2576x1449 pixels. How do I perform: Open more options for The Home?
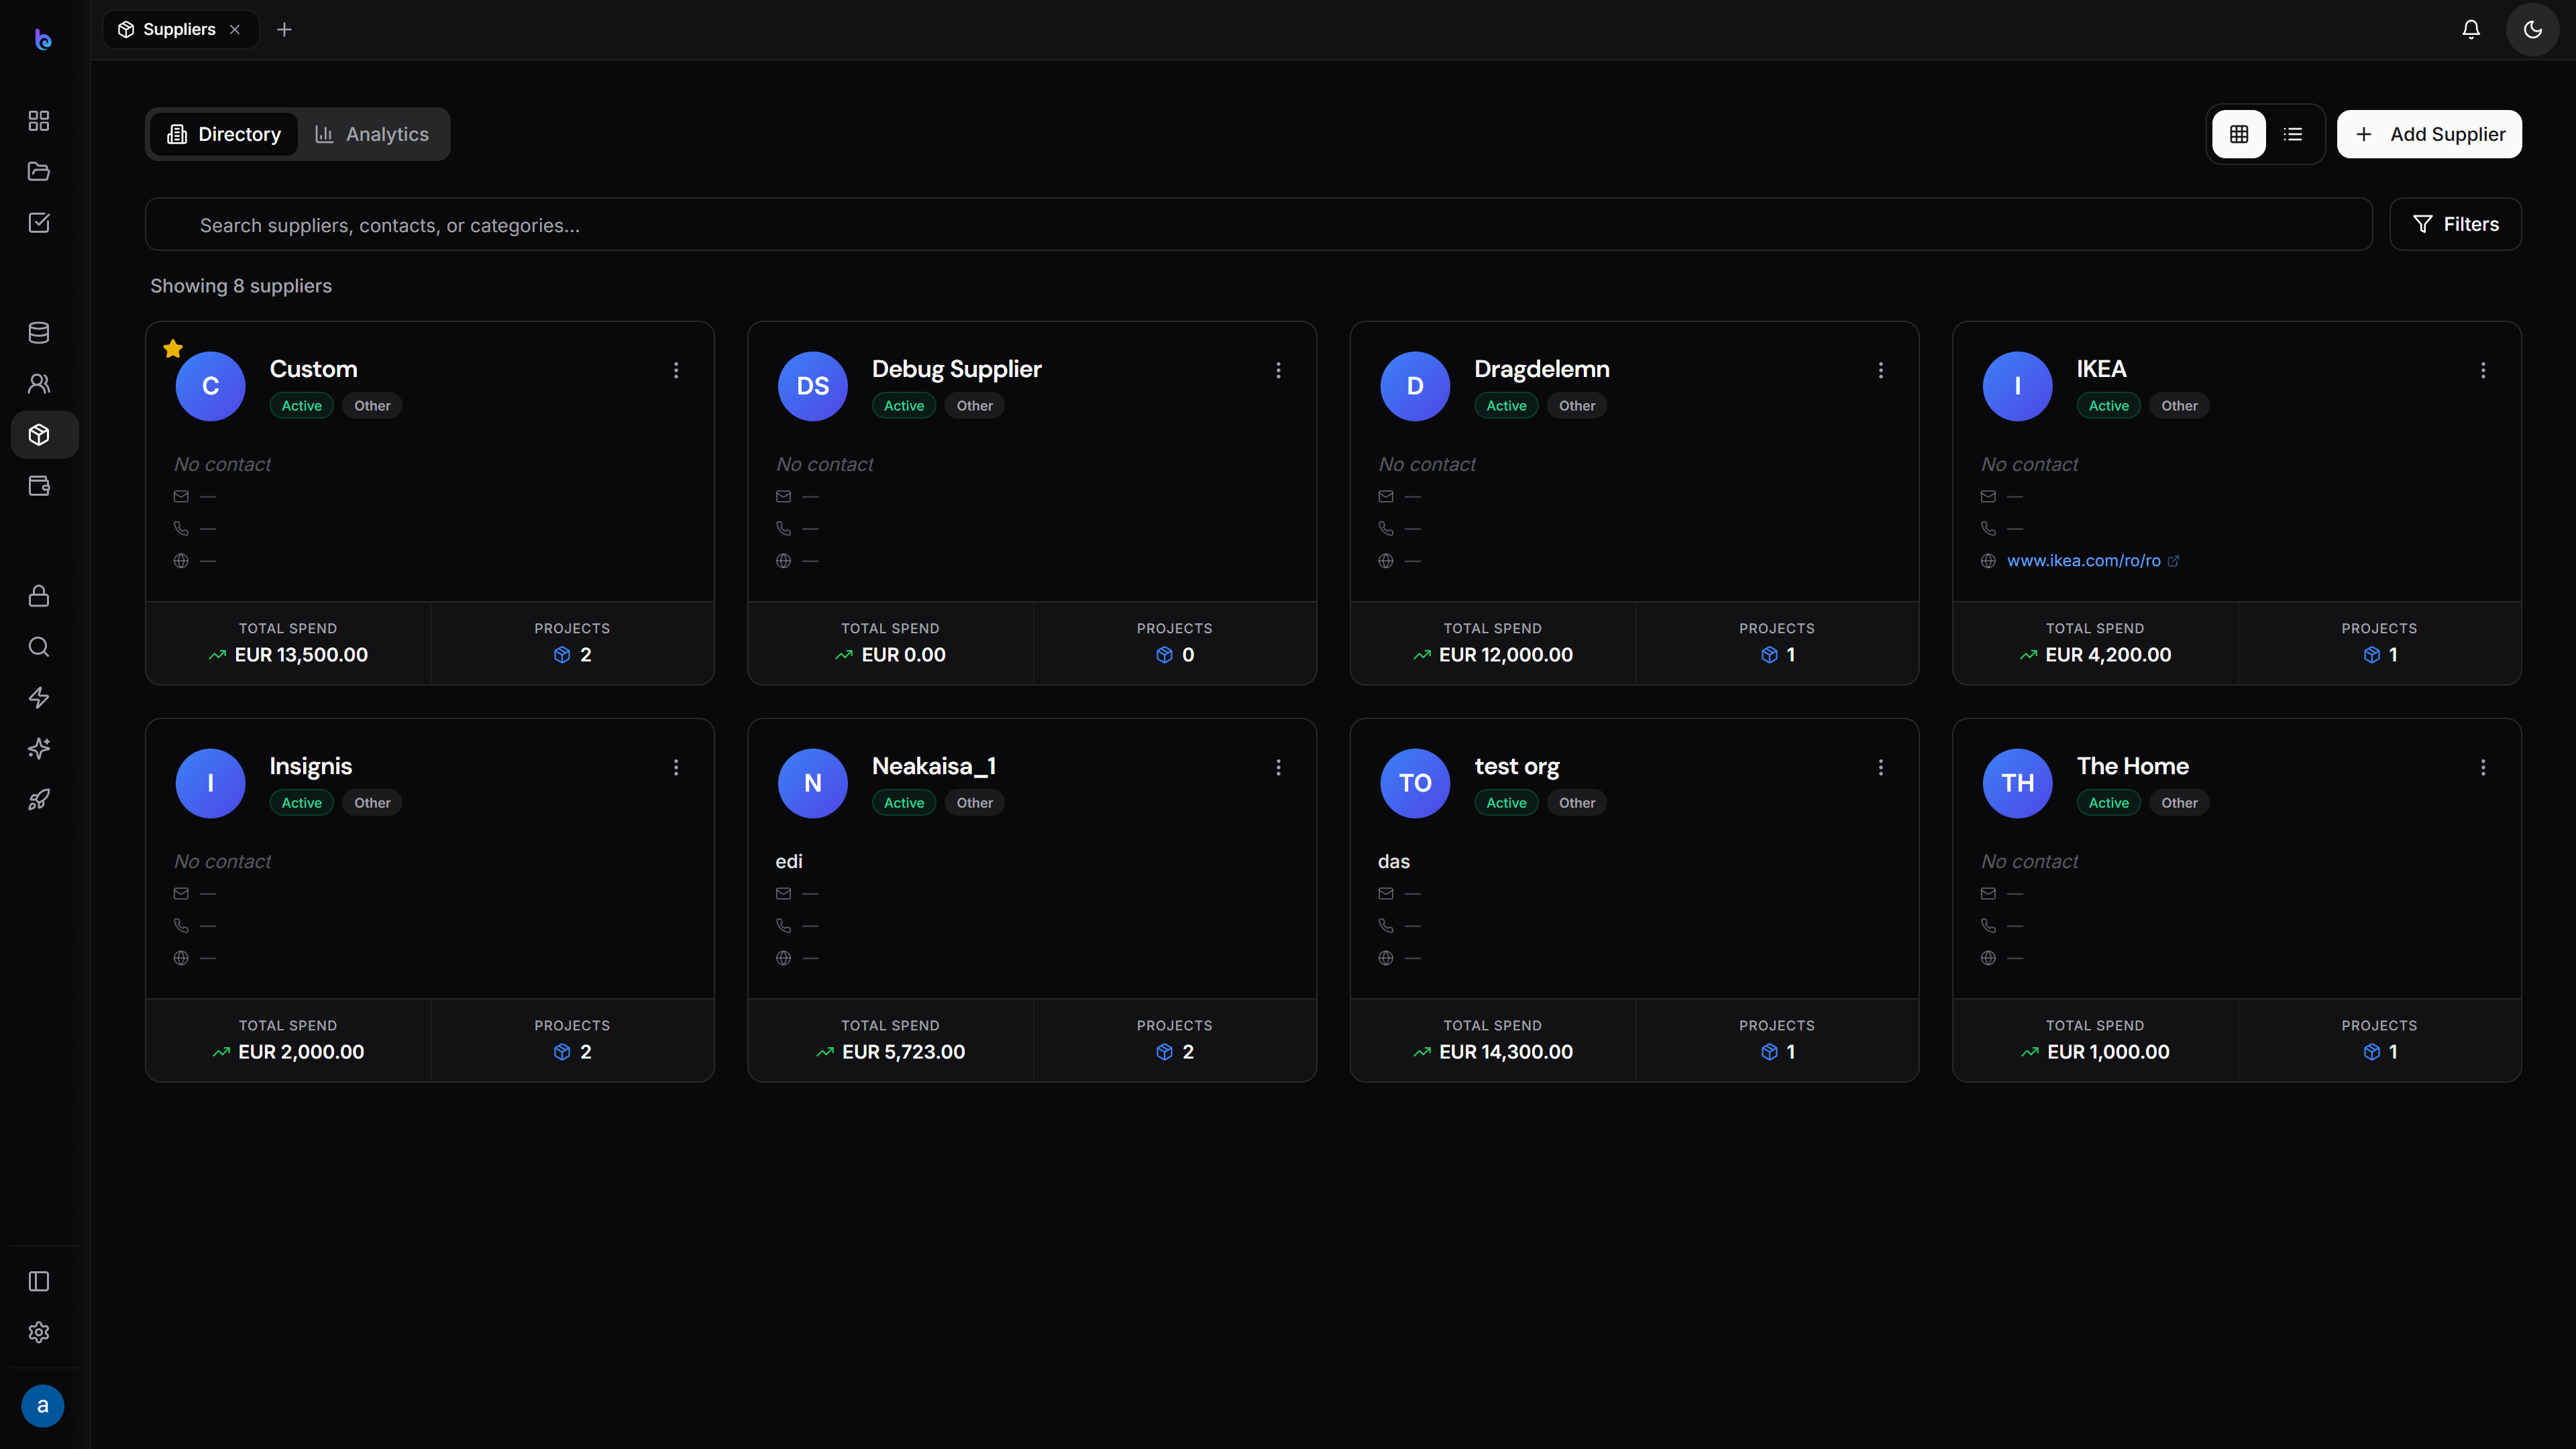coord(2483,767)
